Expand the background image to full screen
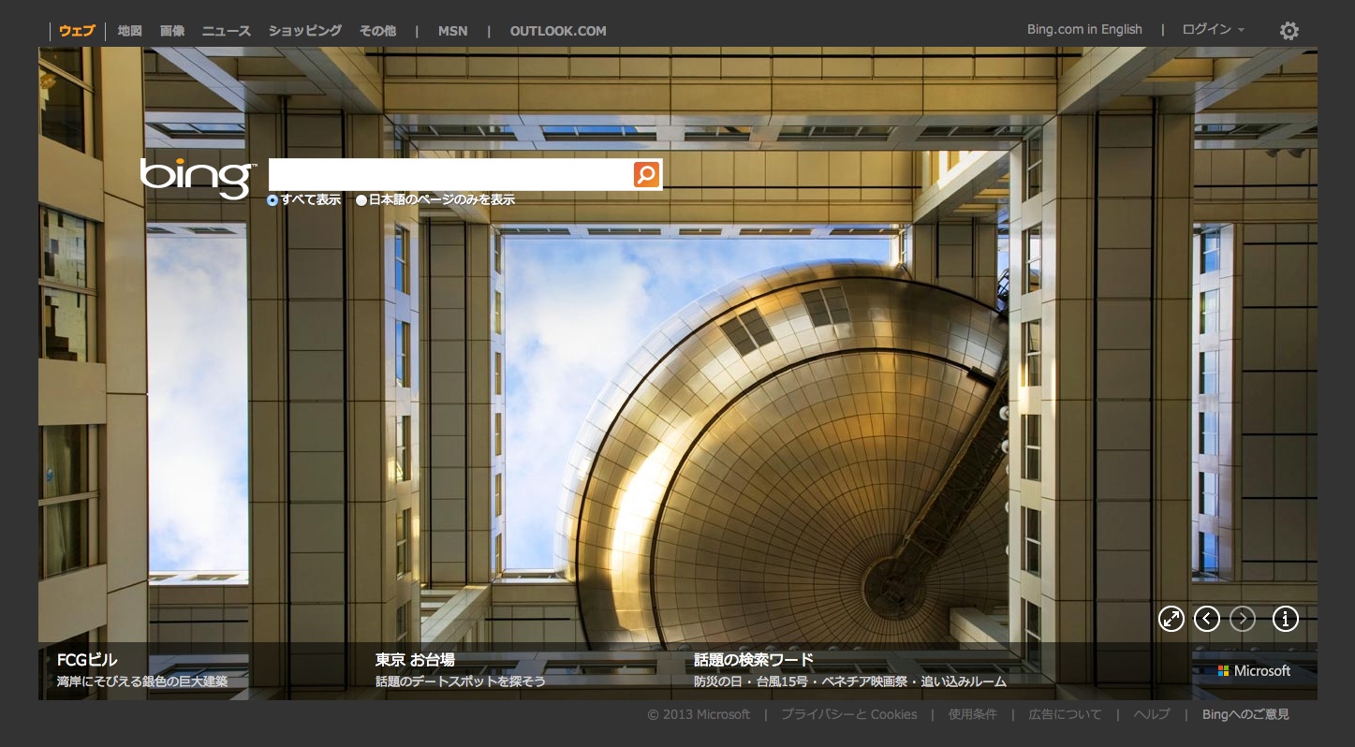This screenshot has height=747, width=1355. click(x=1171, y=619)
